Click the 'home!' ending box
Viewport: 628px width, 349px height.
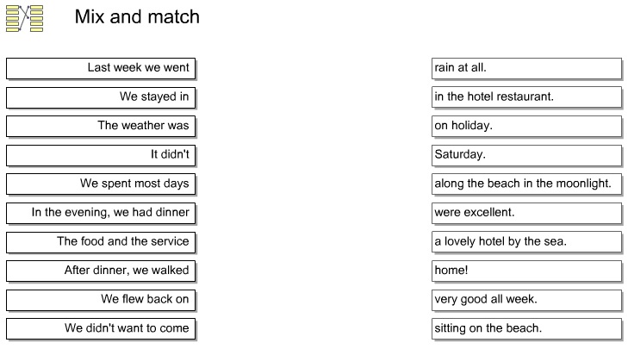tap(525, 271)
